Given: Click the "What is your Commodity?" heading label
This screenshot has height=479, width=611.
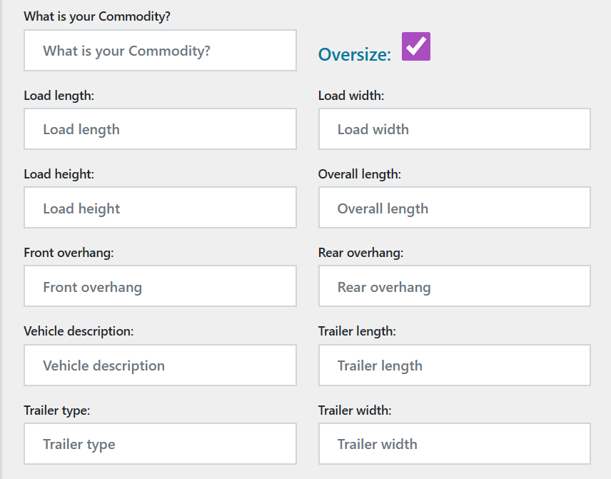Looking at the screenshot, I should point(97,16).
